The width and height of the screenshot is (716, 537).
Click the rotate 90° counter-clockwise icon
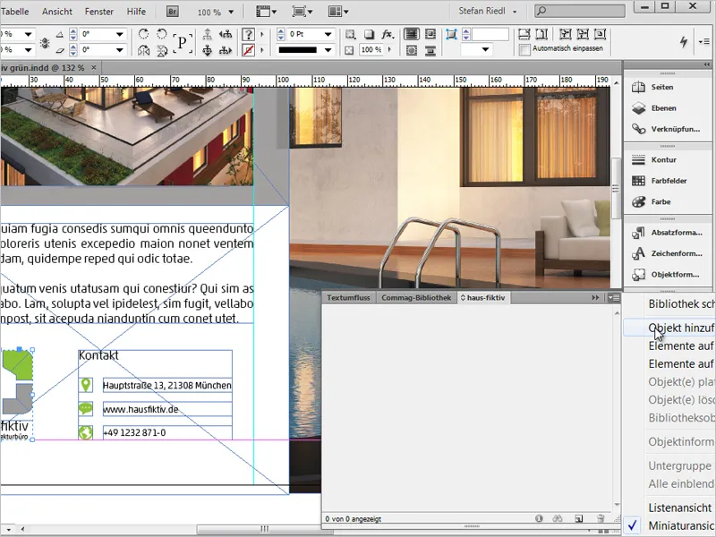162,34
